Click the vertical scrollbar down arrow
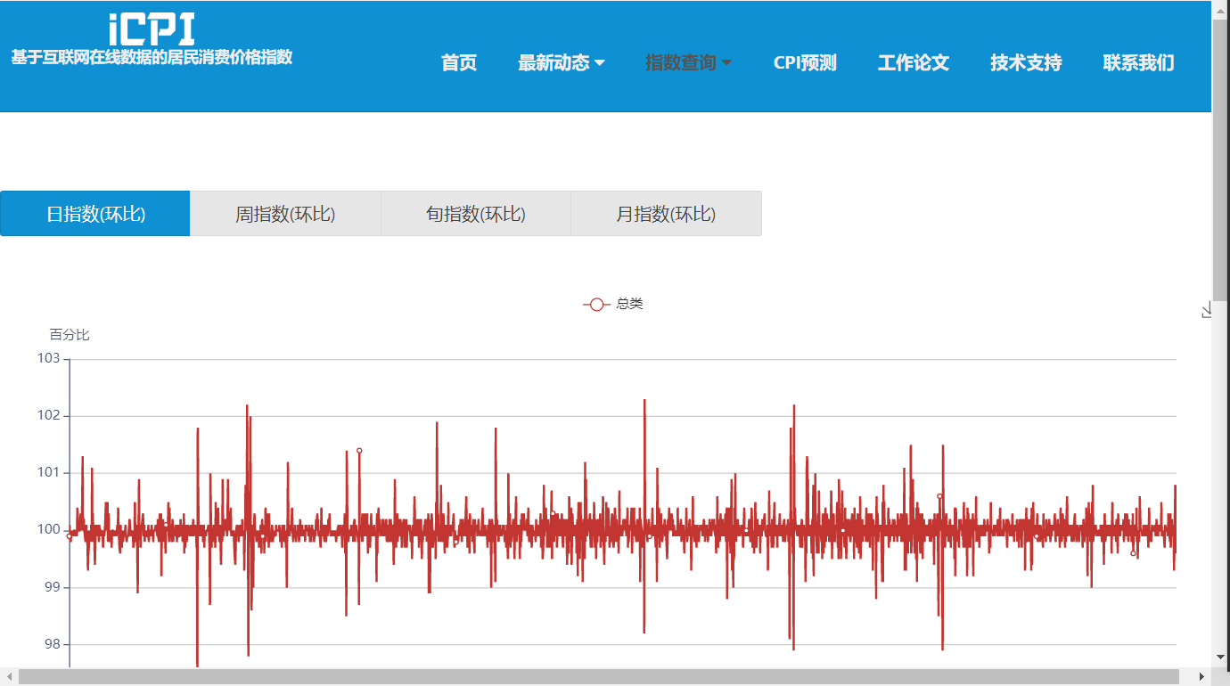1230x686 pixels. (x=1220, y=657)
